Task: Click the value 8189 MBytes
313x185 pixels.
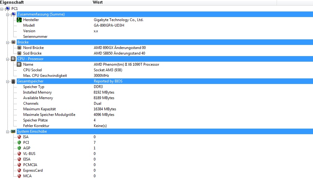Action: [104, 98]
